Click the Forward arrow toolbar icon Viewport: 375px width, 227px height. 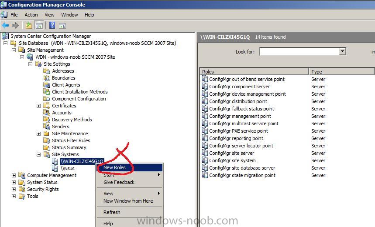click(15, 25)
